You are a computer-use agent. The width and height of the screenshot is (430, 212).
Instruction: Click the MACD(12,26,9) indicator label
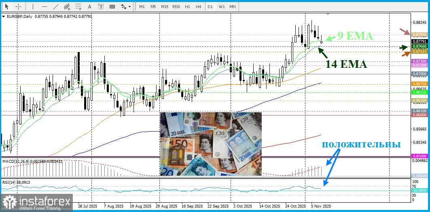coord(32,162)
